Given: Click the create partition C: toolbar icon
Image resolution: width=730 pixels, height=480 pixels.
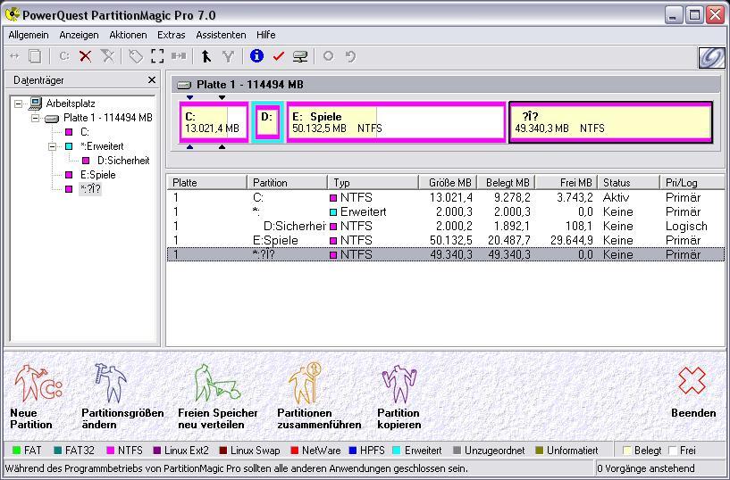Looking at the screenshot, I should pyautogui.click(x=64, y=56).
